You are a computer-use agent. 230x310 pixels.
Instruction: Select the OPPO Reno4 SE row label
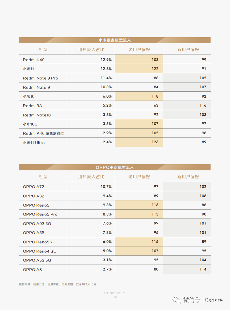click(39, 251)
